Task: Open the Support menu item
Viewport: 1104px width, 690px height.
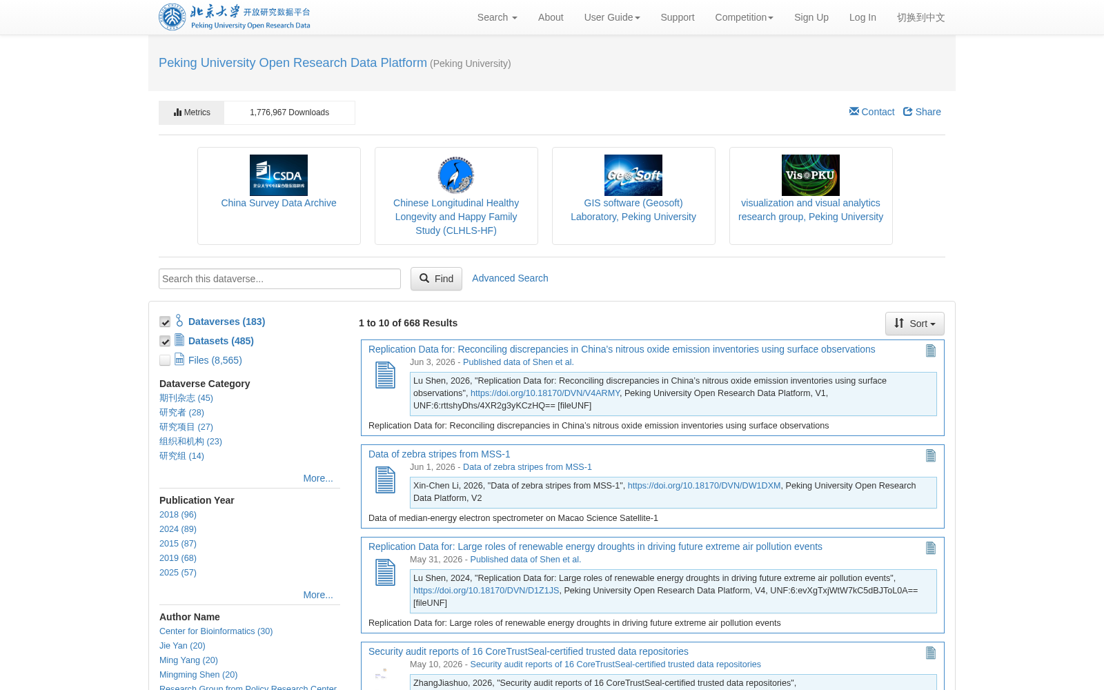Action: (678, 17)
